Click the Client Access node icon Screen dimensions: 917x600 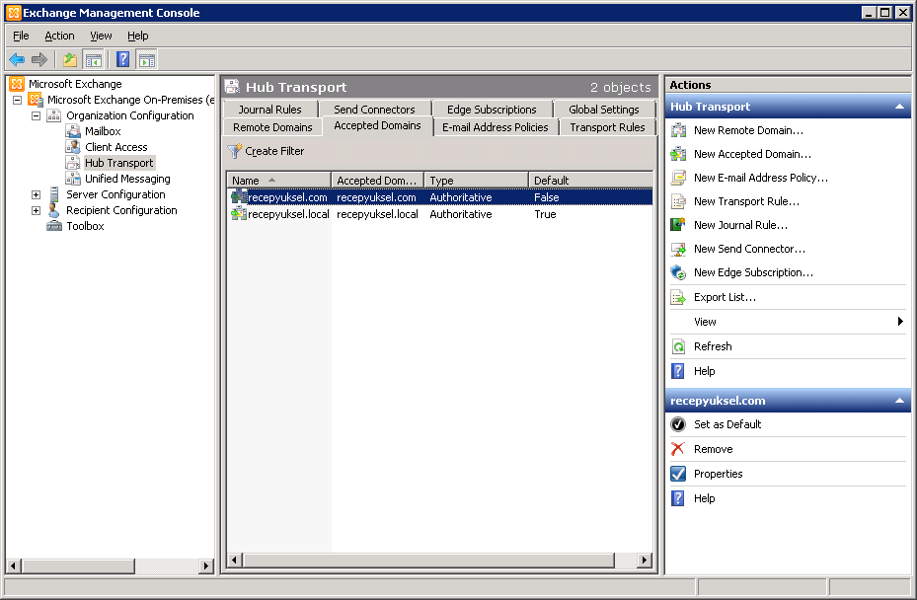[73, 147]
